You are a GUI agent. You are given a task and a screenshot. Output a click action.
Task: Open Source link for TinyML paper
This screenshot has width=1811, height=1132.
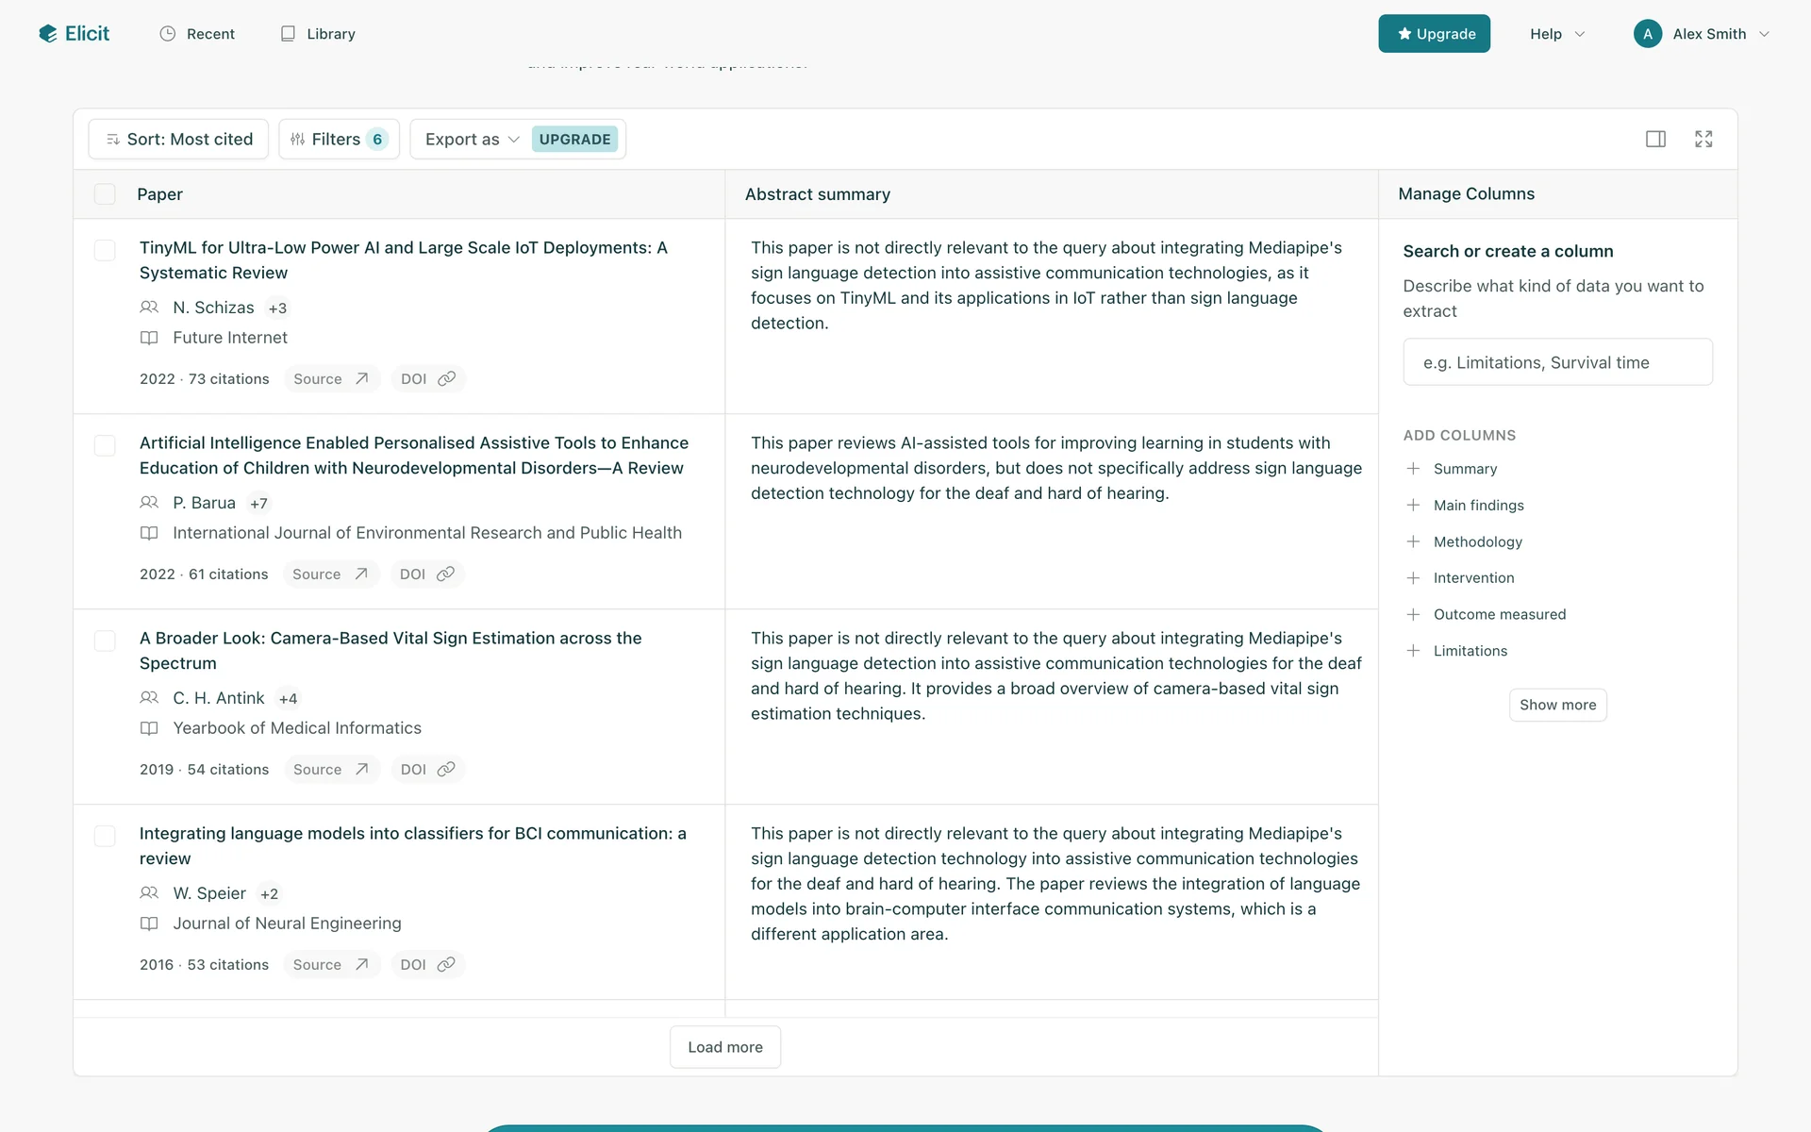pos(331,379)
